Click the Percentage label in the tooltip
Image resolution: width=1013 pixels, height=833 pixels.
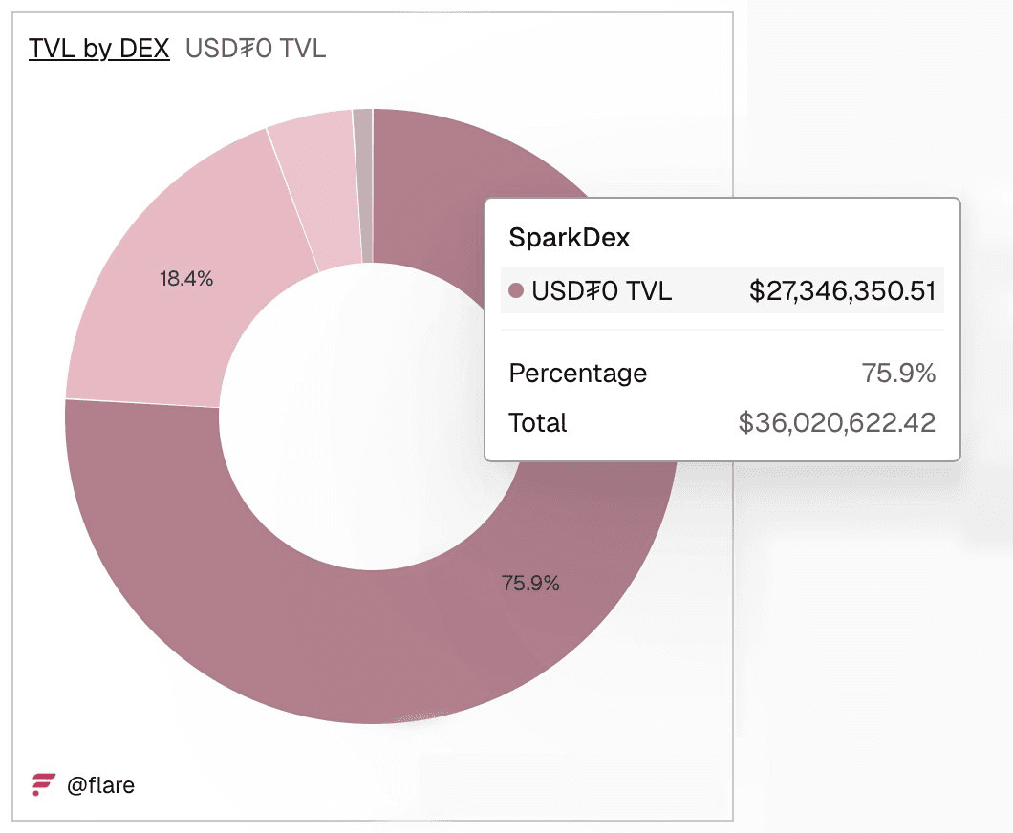[577, 373]
